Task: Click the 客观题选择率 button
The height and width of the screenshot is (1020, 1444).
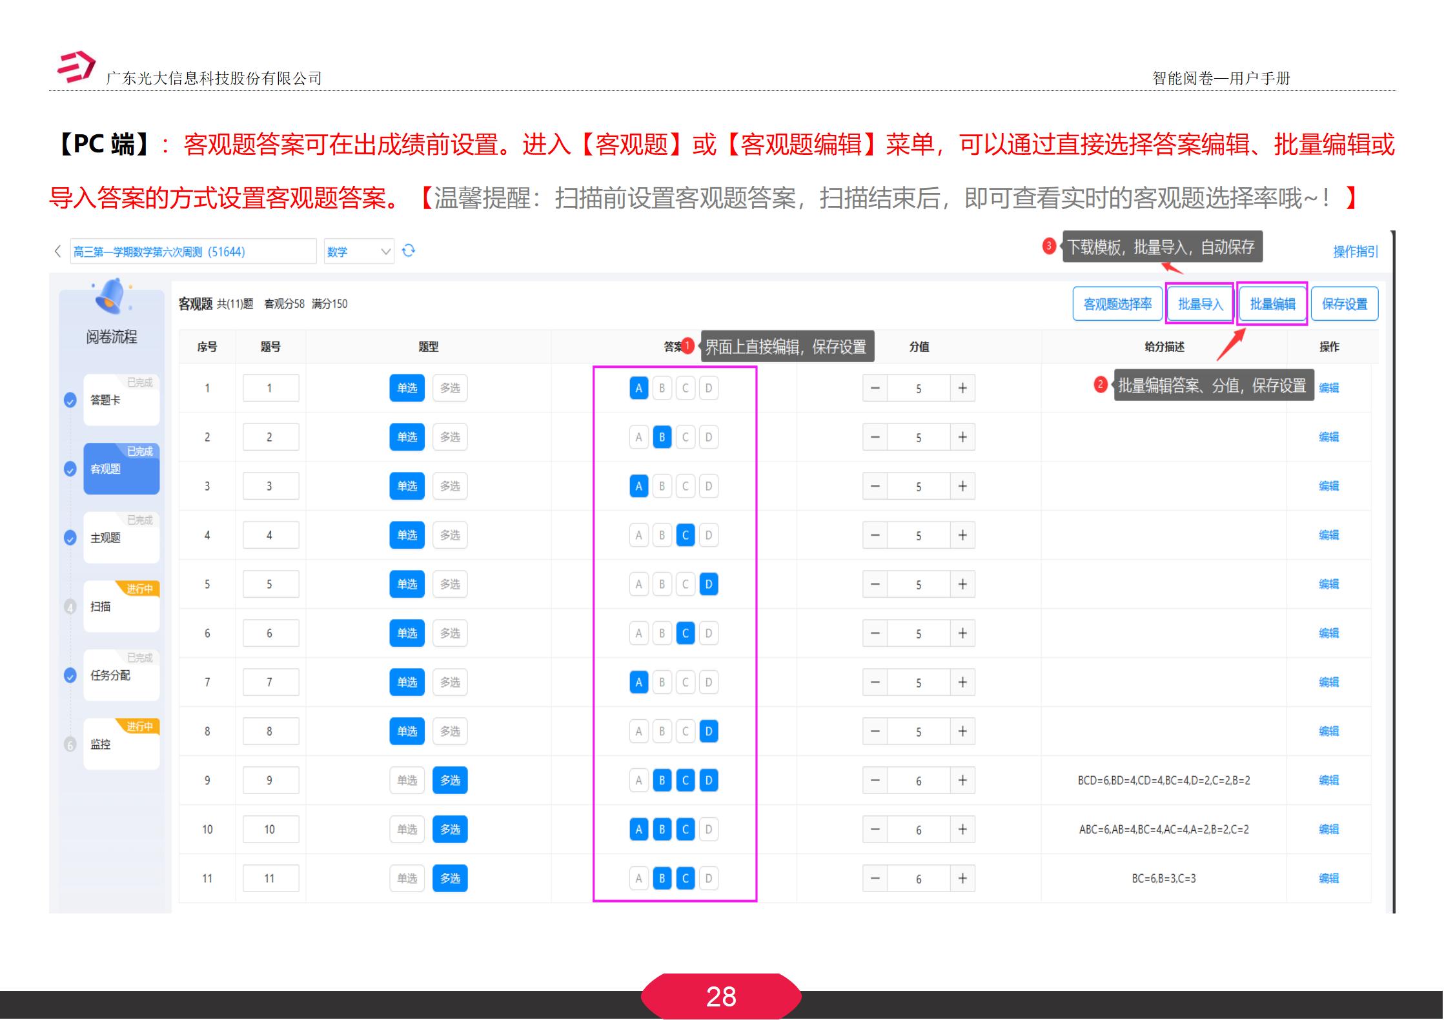Action: [1117, 303]
